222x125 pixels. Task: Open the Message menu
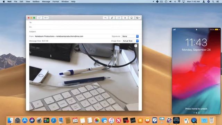pyautogui.click(x=46, y=1)
